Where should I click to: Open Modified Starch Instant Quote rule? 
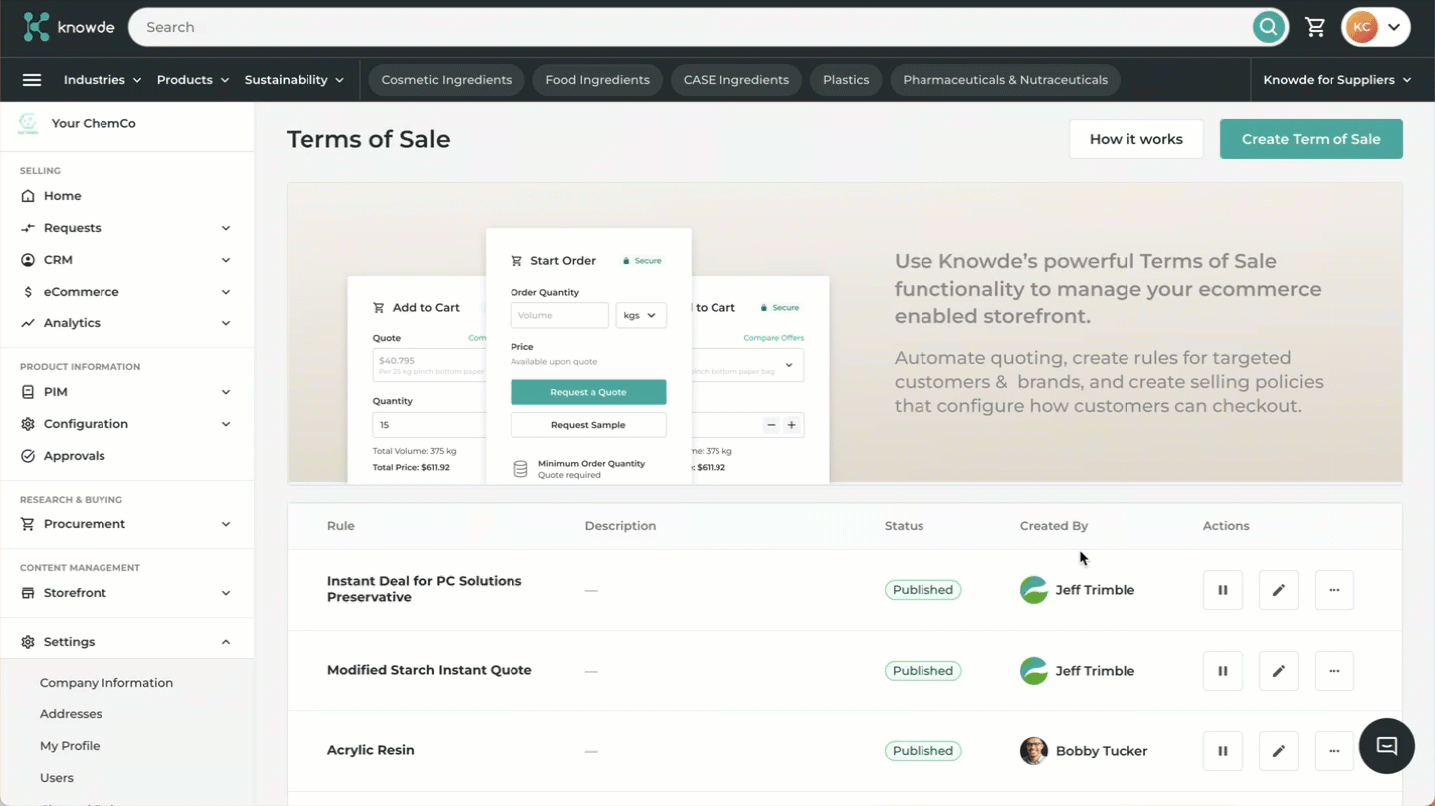click(x=430, y=670)
